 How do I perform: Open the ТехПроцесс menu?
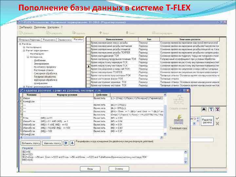click(26, 28)
